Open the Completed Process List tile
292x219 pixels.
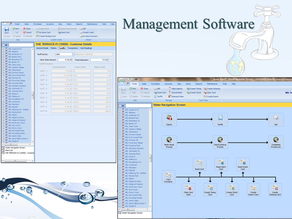(276, 142)
